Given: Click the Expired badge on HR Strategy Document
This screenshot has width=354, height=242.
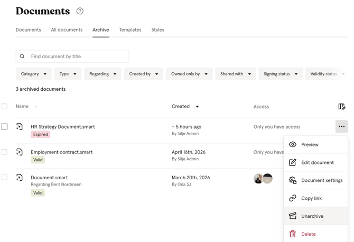Looking at the screenshot, I should point(41,134).
